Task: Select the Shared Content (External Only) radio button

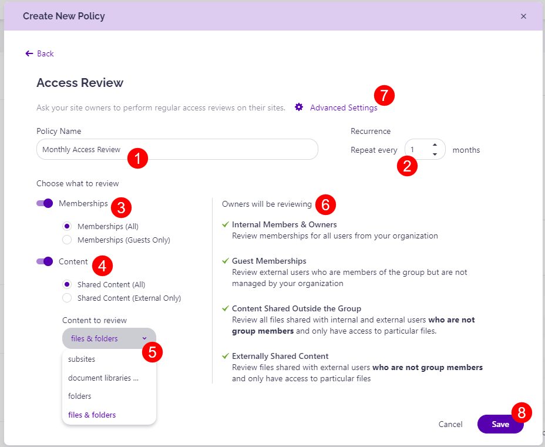Action: point(67,297)
